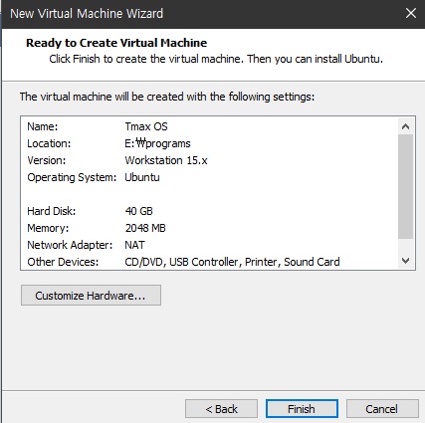Click the 'New Virtual Machine Wizard' title text
Image resolution: width=425 pixels, height=423 pixels.
pyautogui.click(x=87, y=14)
